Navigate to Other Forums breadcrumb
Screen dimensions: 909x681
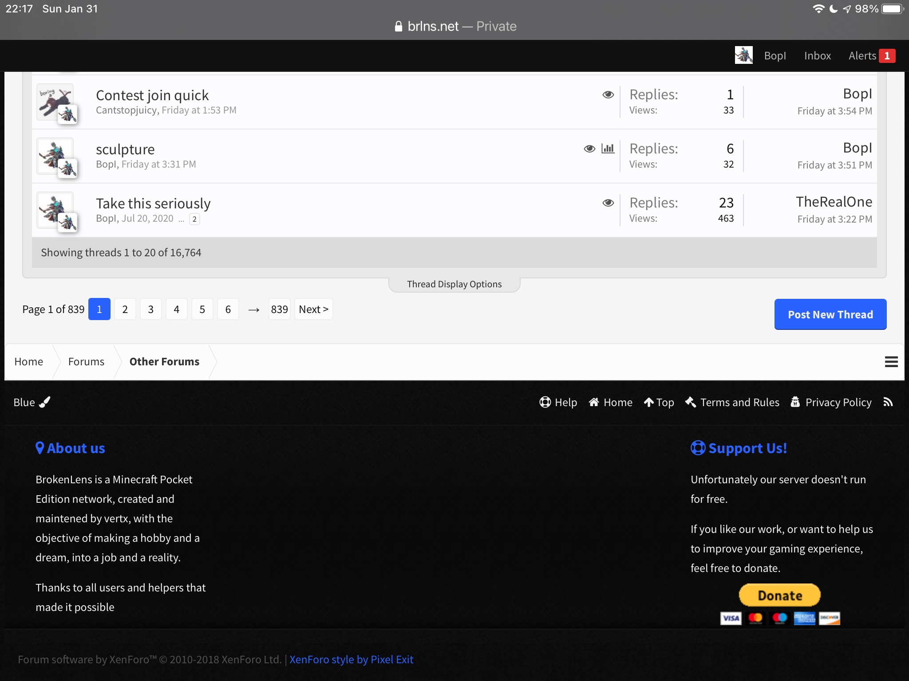(164, 362)
